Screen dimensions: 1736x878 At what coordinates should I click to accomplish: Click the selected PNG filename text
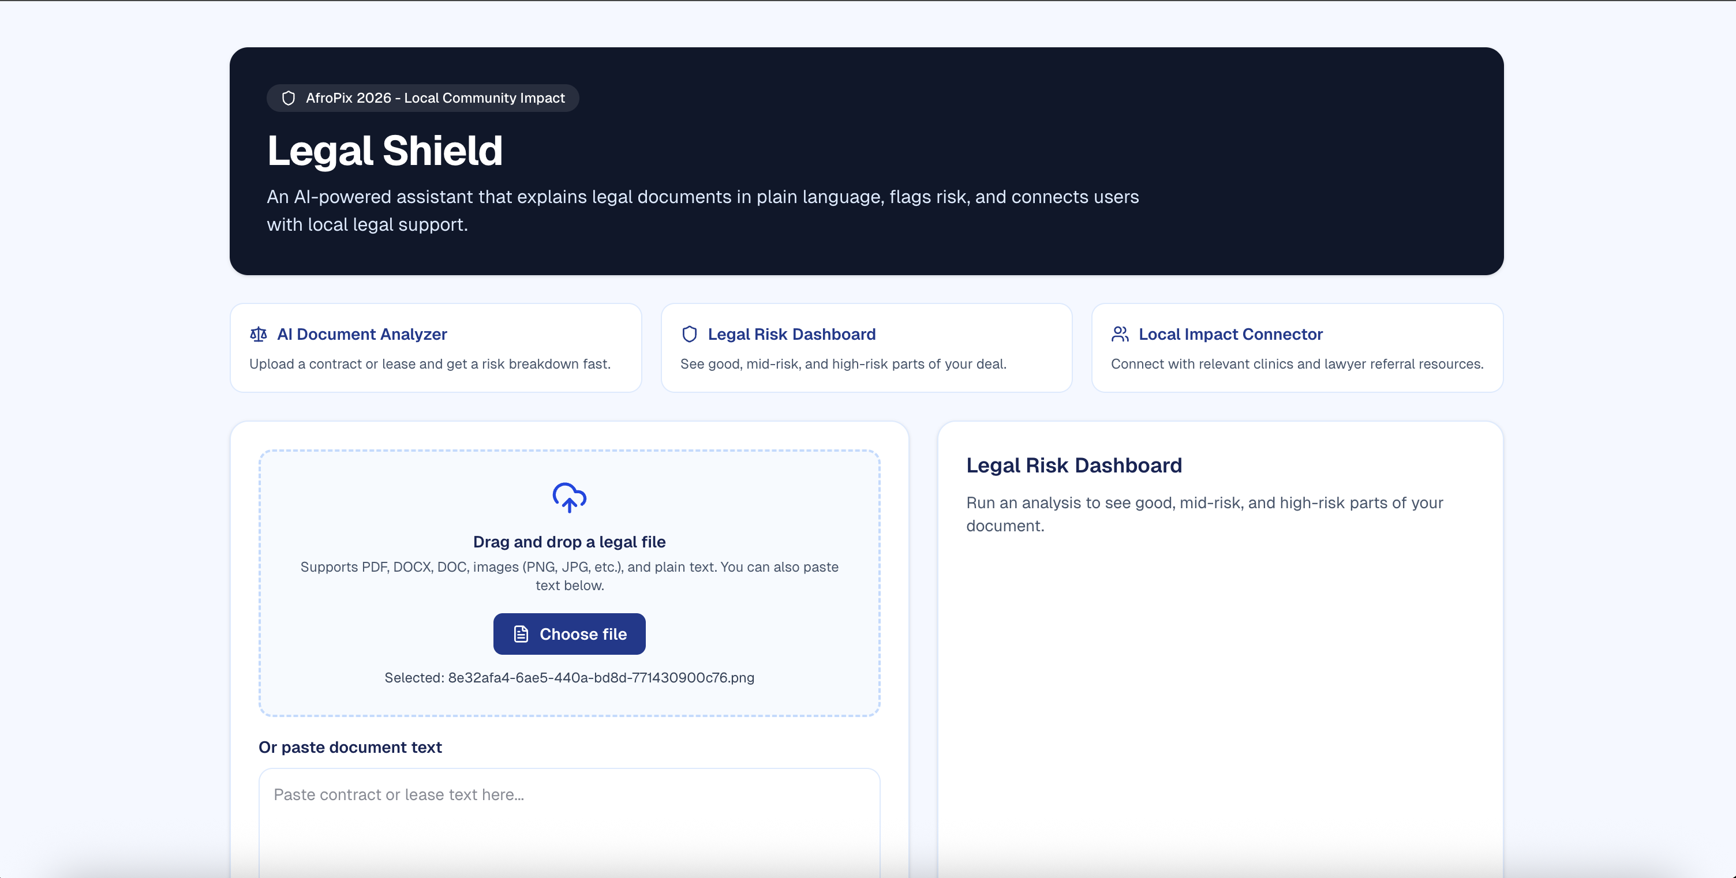point(570,678)
